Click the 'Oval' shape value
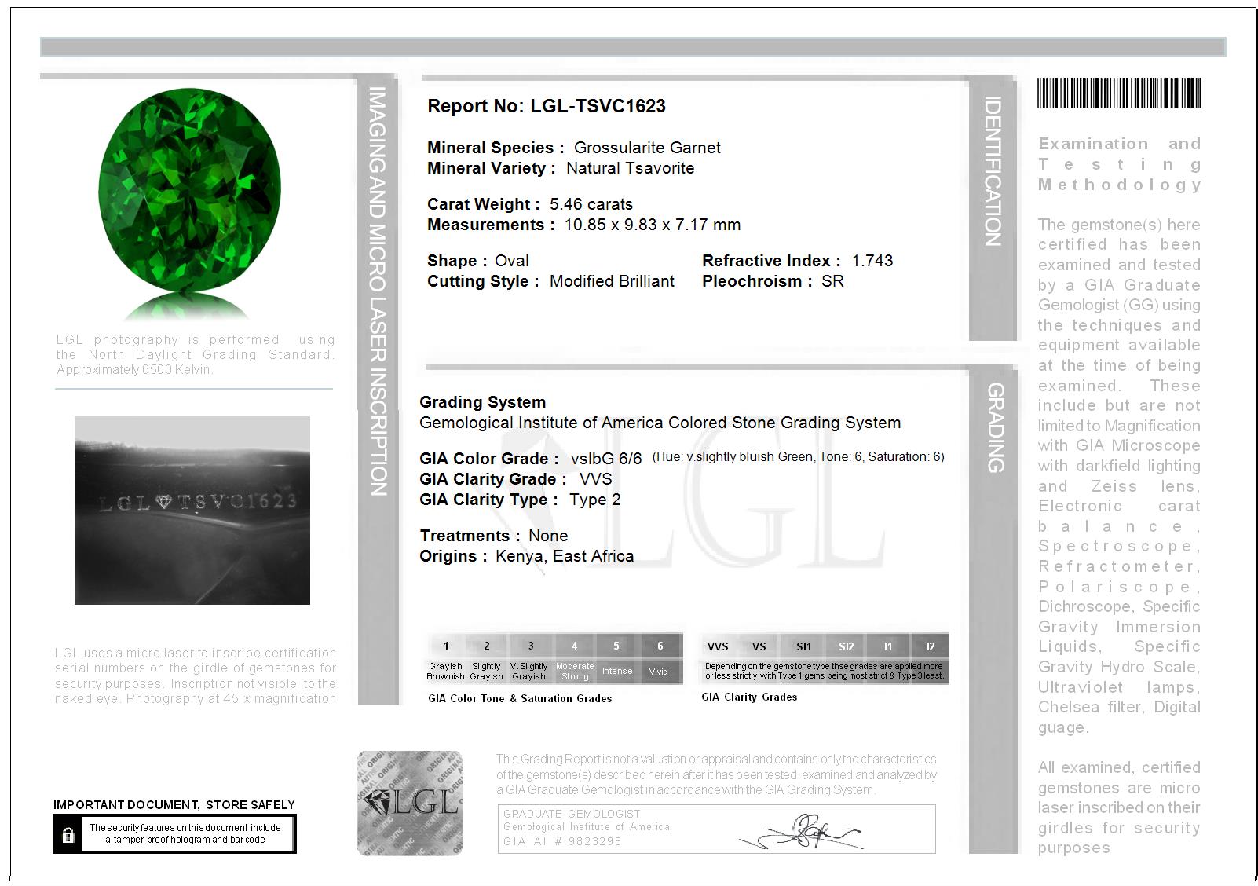 click(x=512, y=261)
